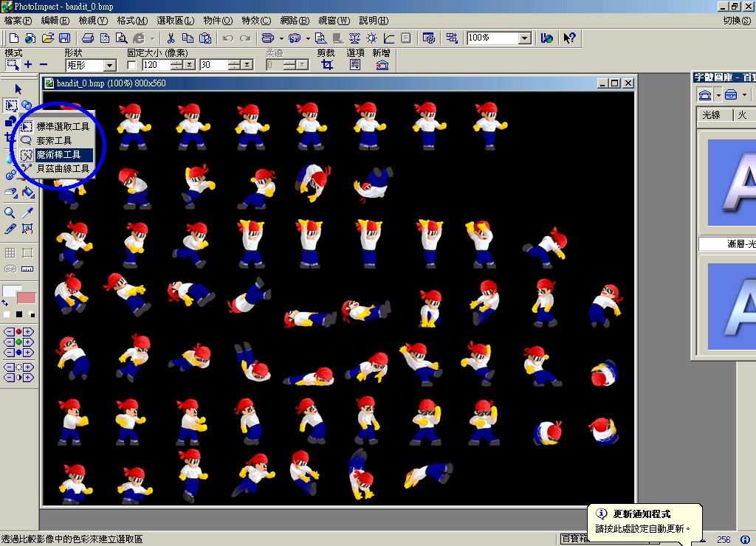This screenshot has width=756, height=546.
Task: Adjust the height 30 stepper arrows
Action: coord(234,65)
